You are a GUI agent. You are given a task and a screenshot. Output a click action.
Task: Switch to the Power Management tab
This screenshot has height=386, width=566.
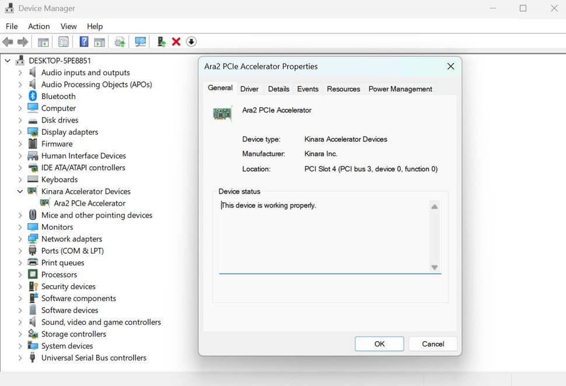click(x=400, y=89)
